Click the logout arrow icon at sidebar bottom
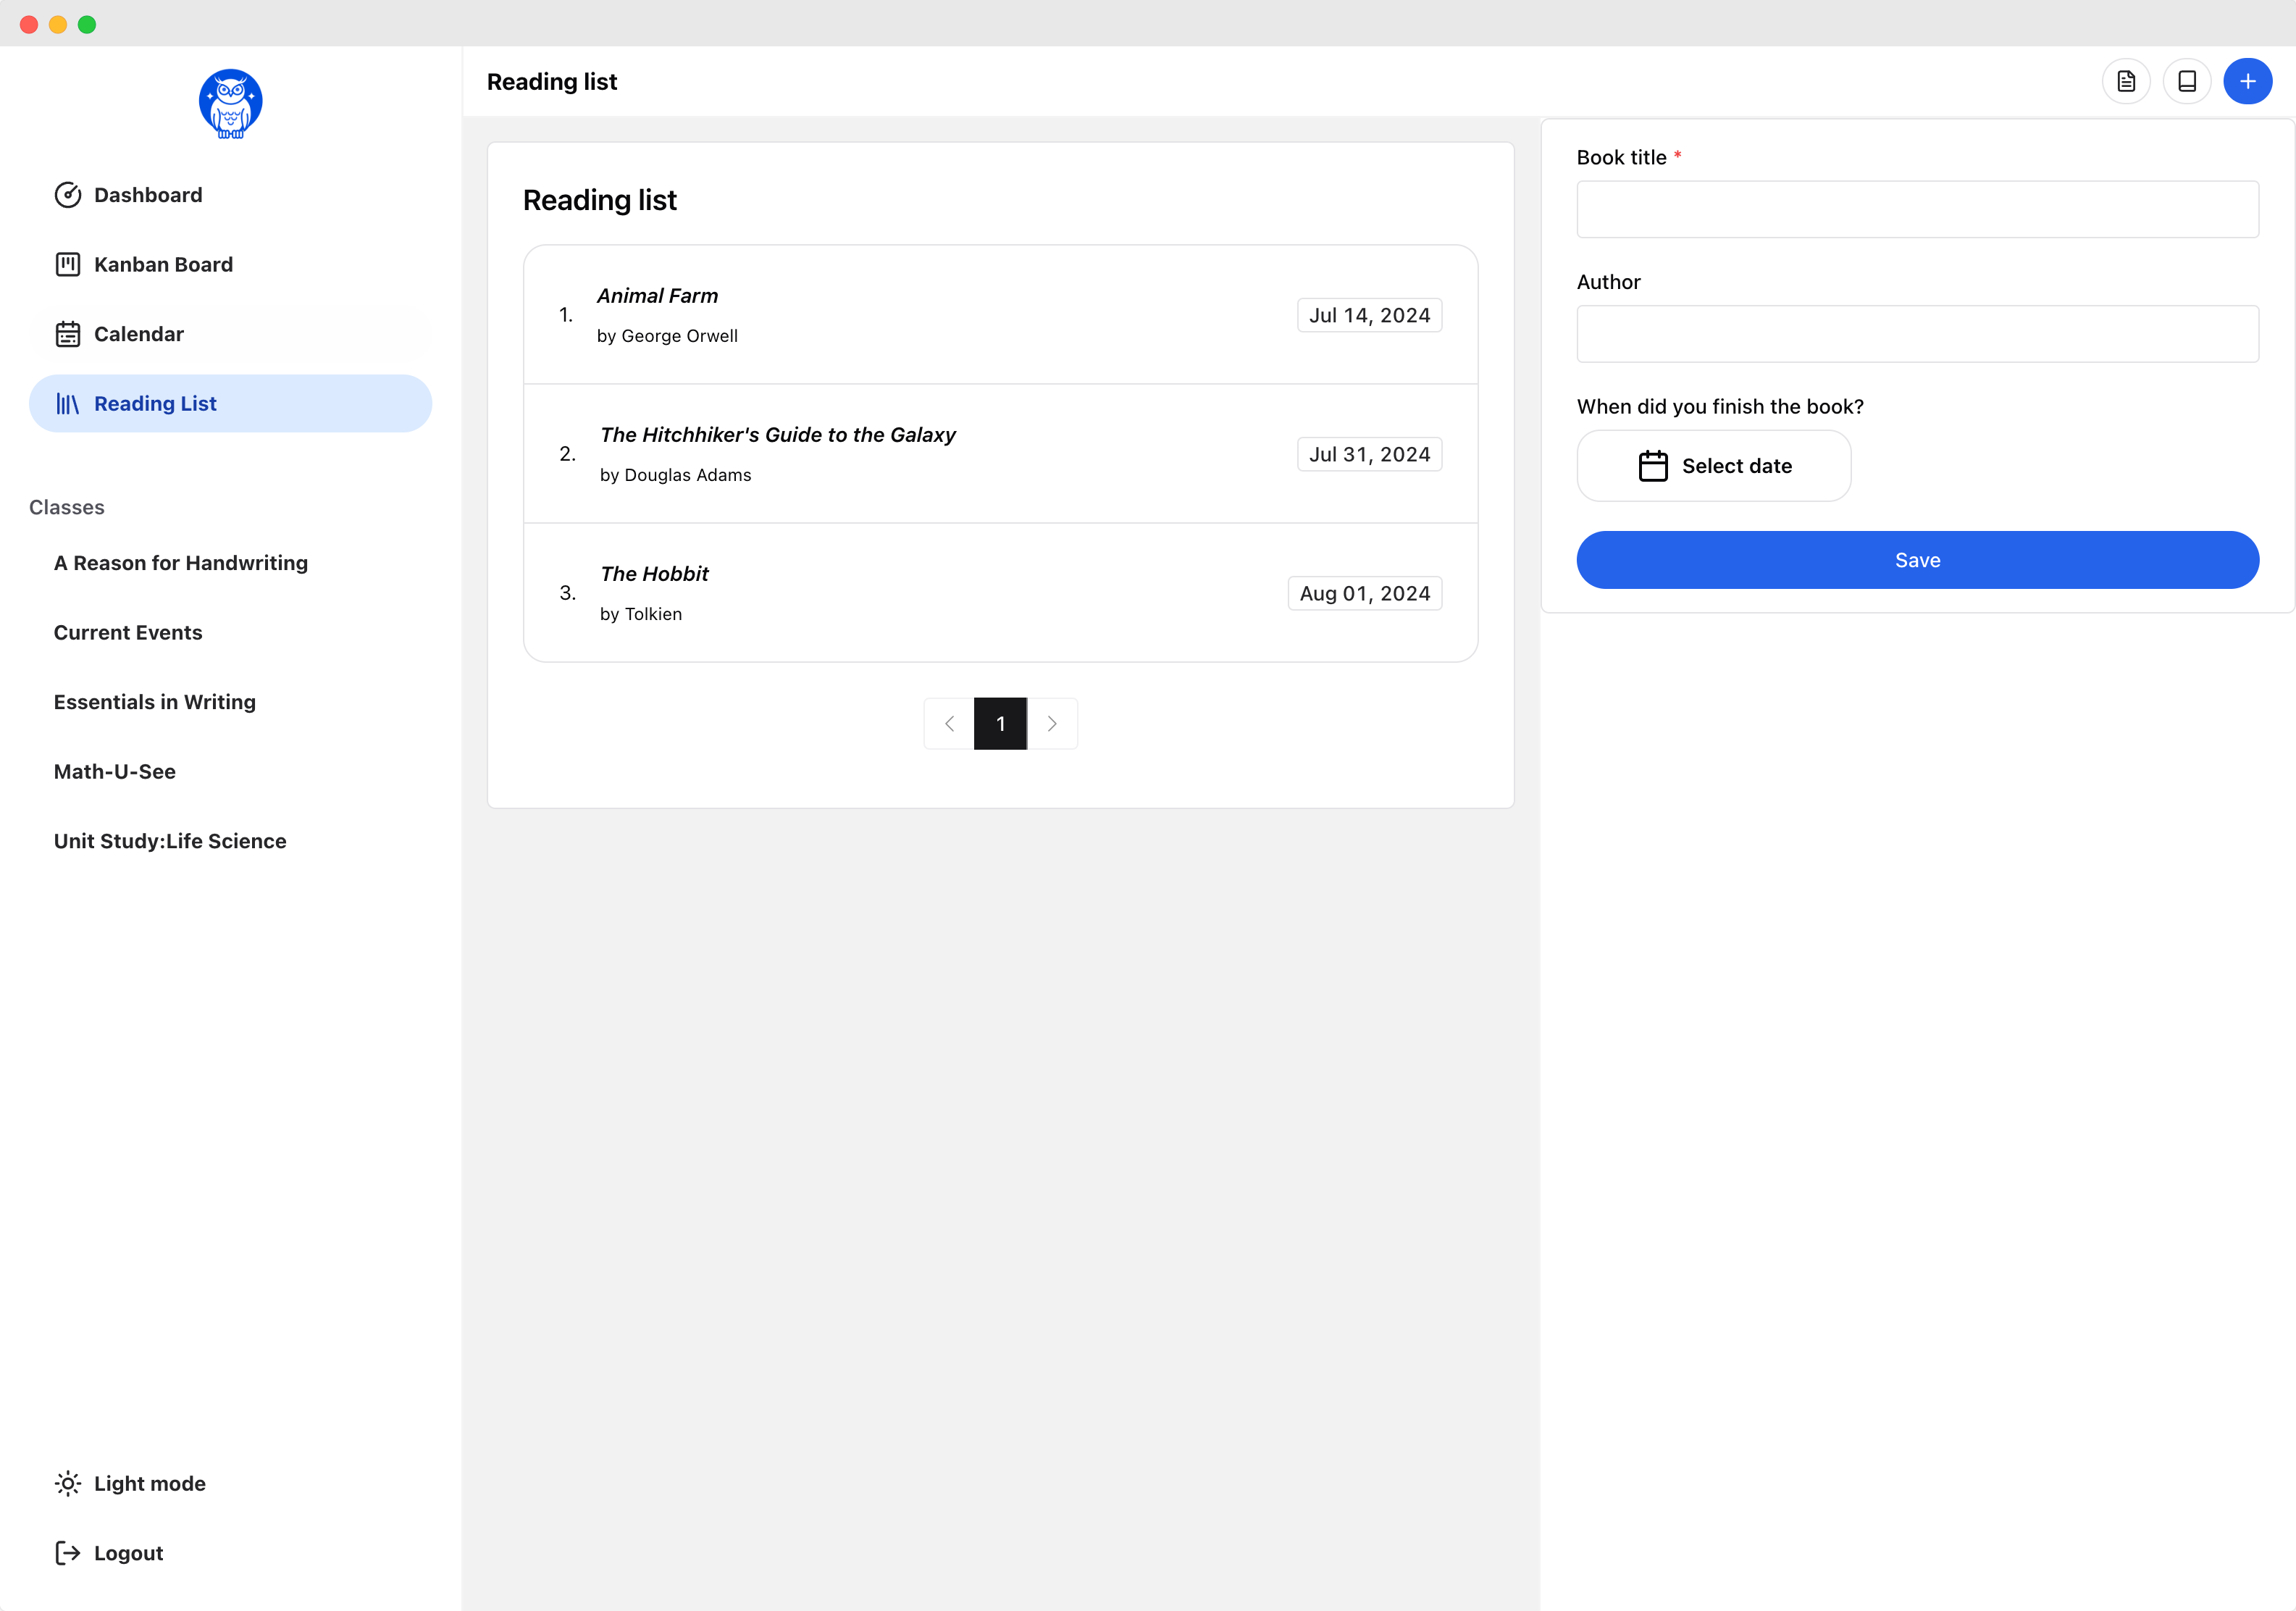 [x=68, y=1552]
